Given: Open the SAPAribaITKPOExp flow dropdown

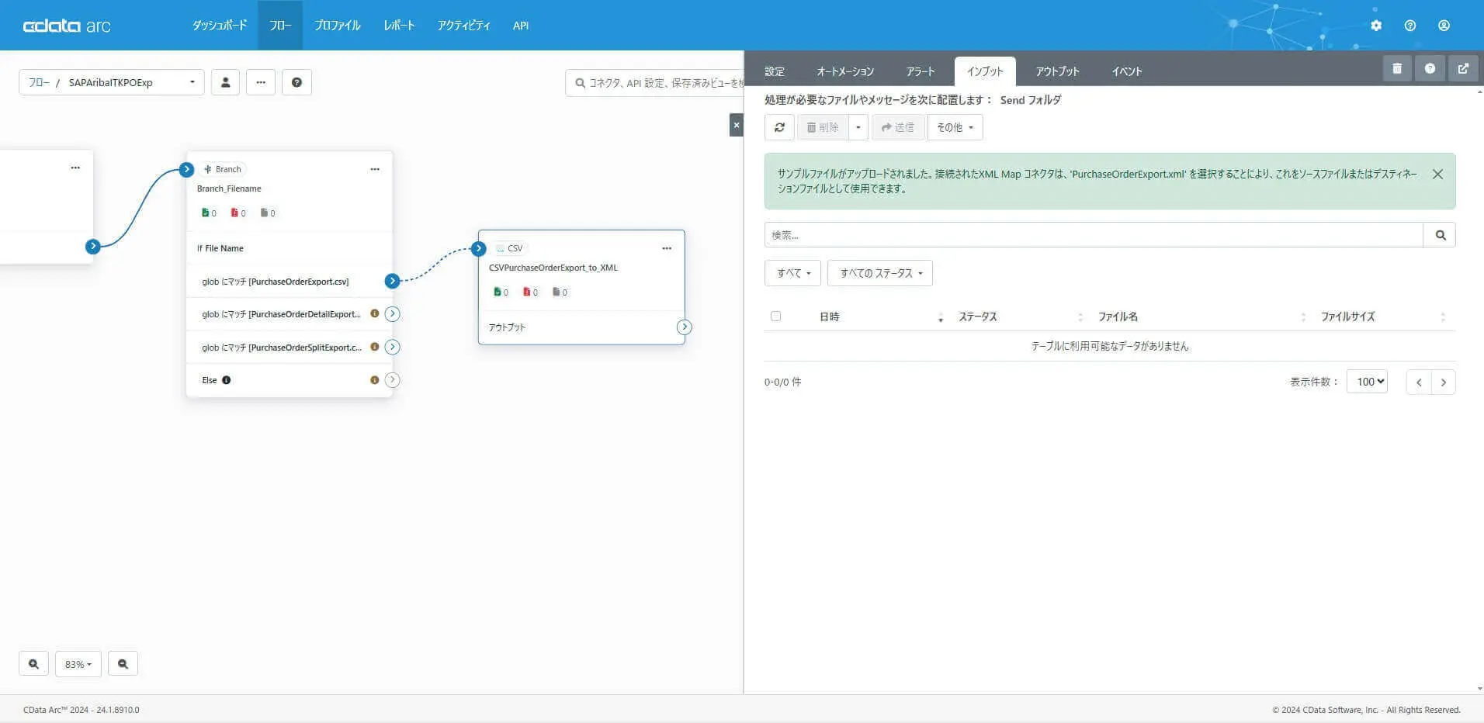Looking at the screenshot, I should coord(112,82).
